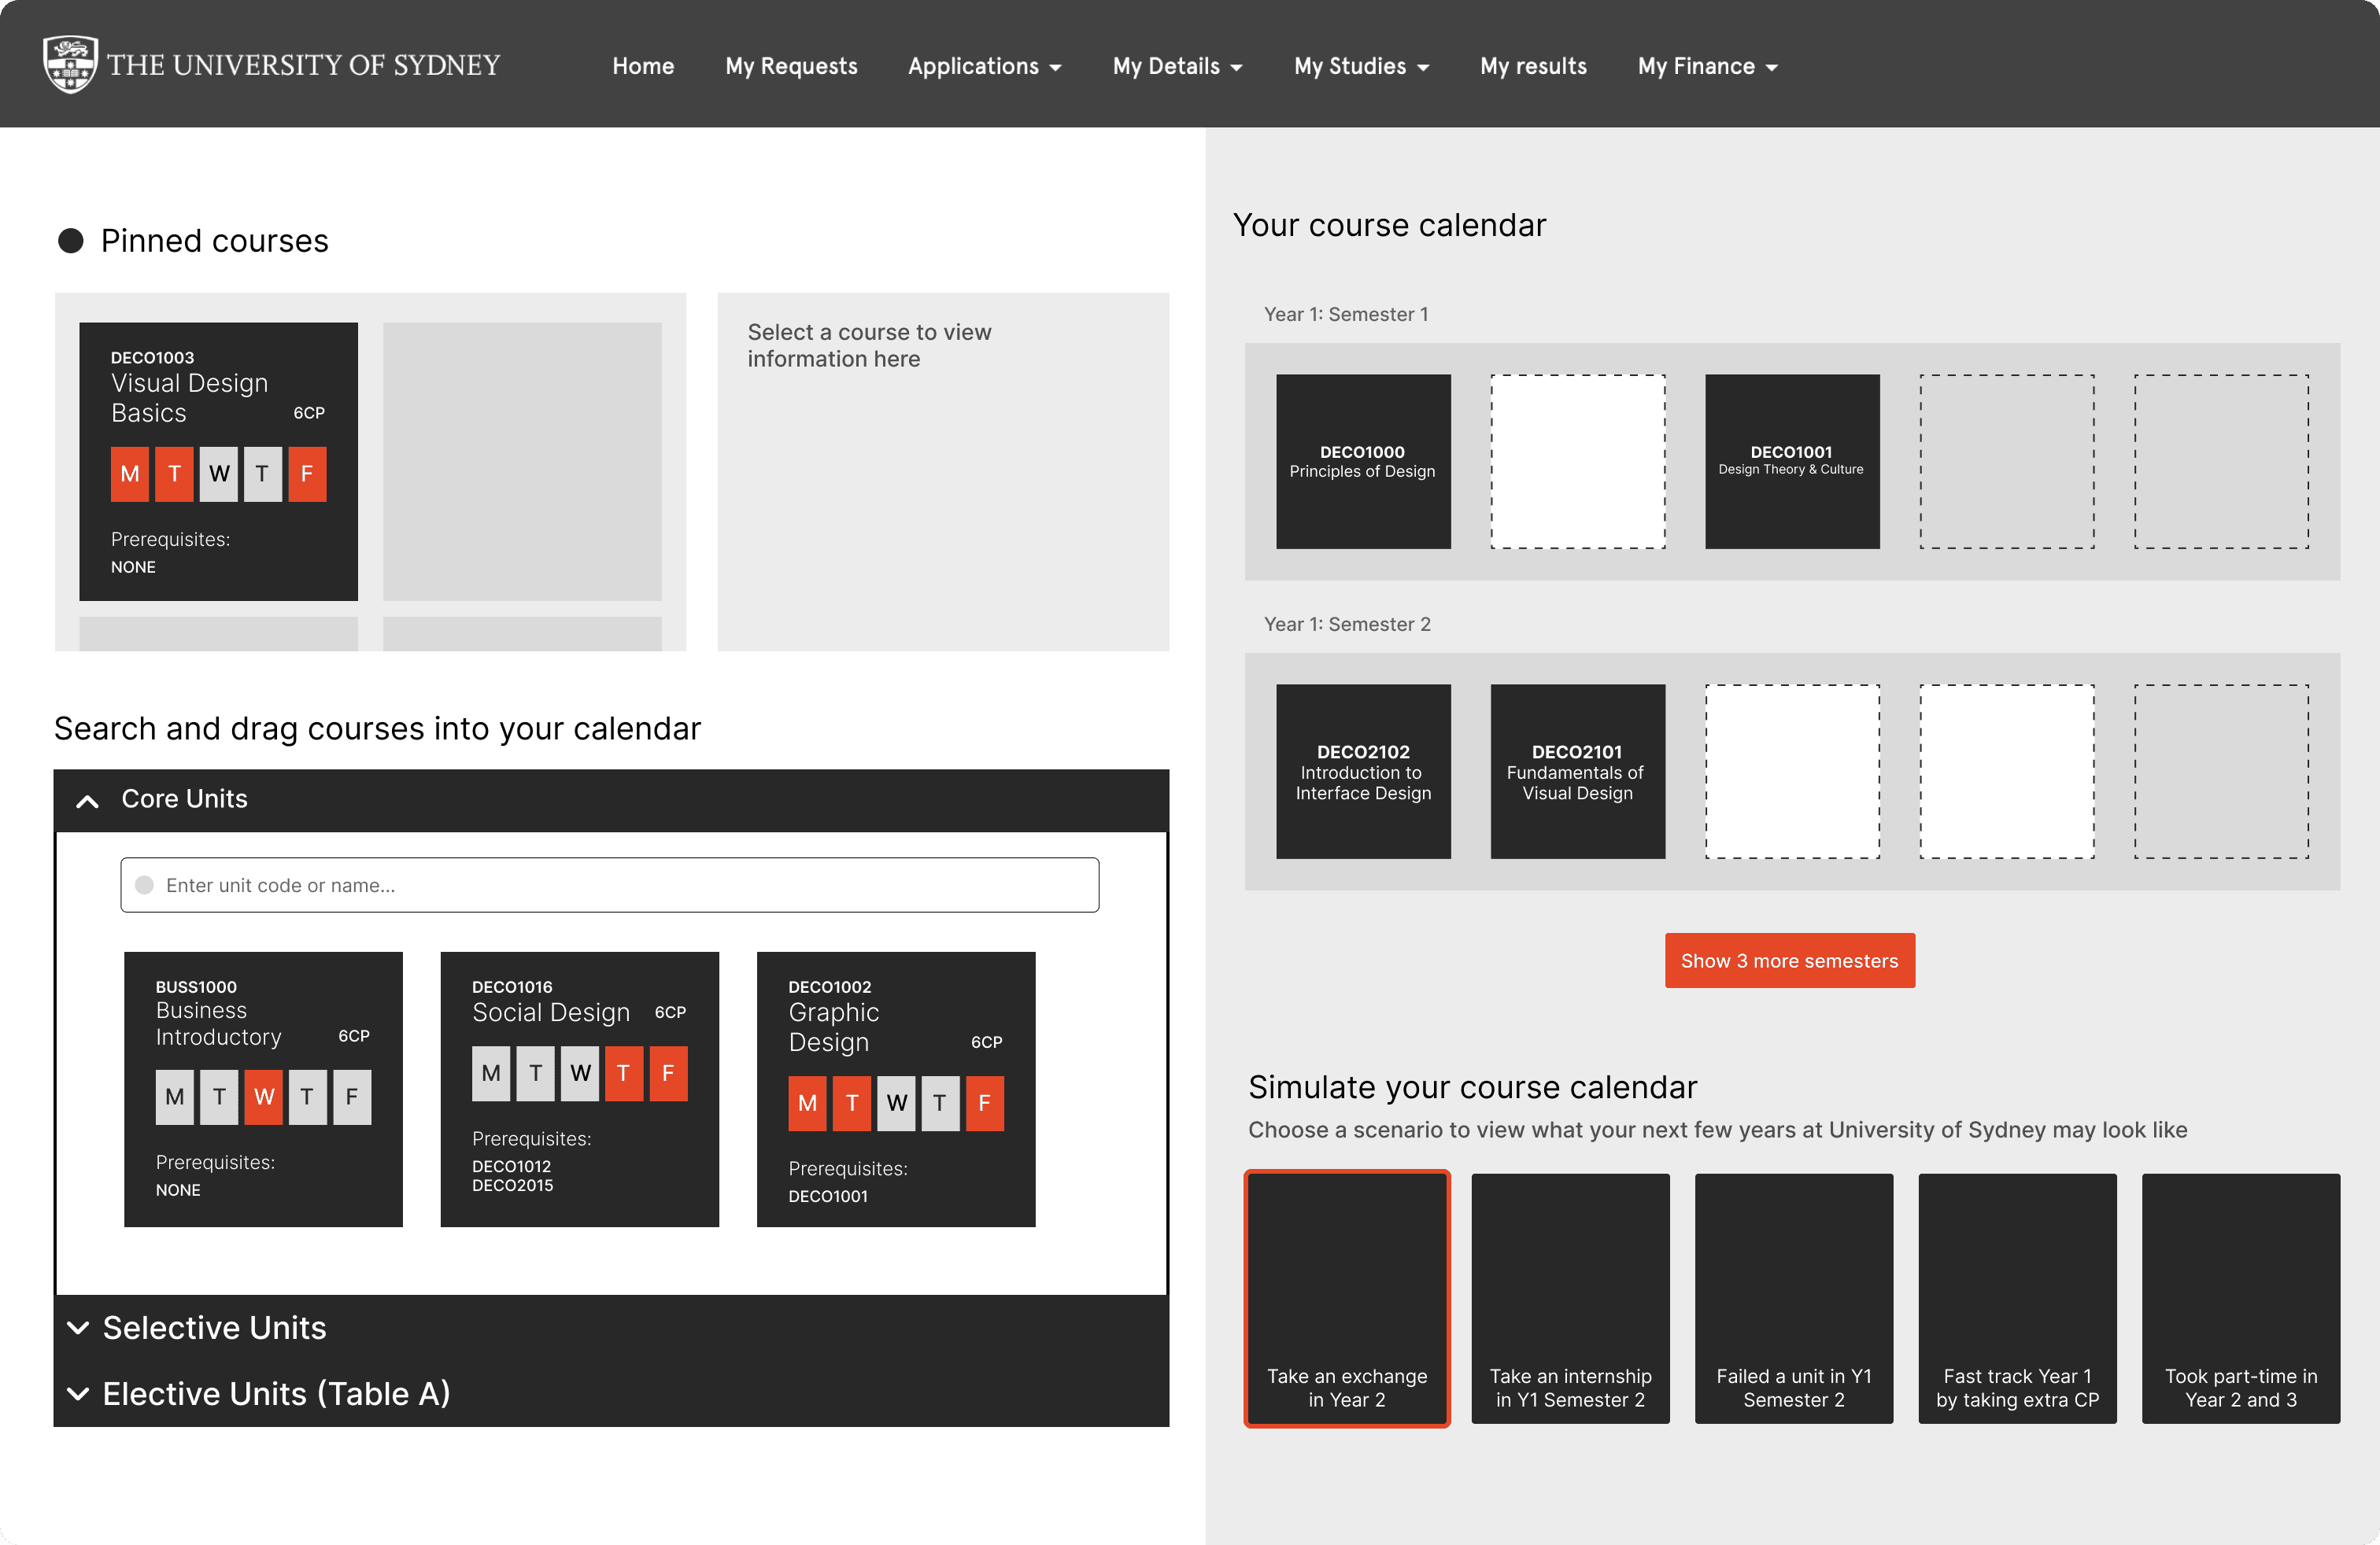Image resolution: width=2380 pixels, height=1545 pixels.
Task: Collapse the Core Units section
Action: (x=88, y=799)
